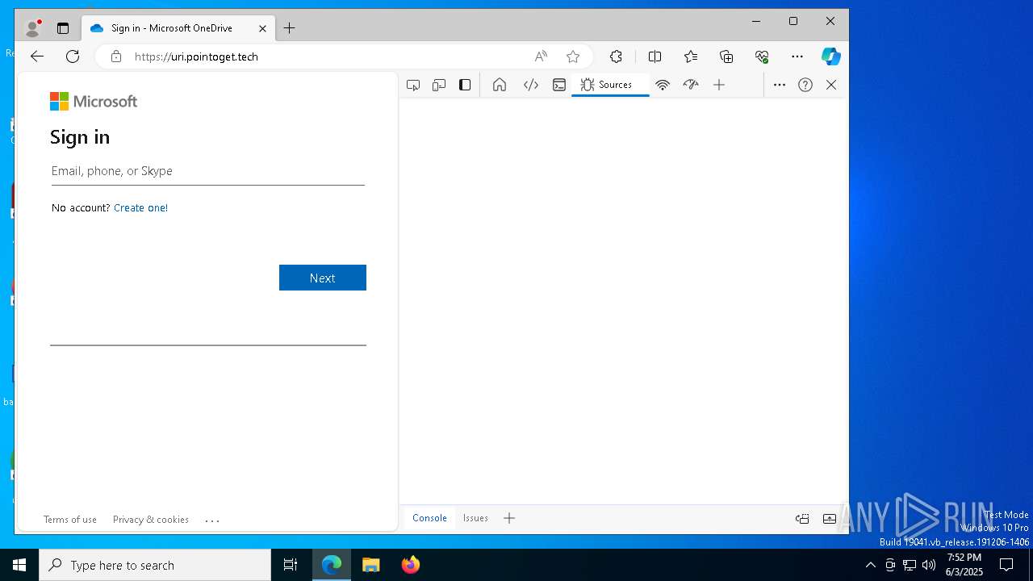
Task: Close the DevTools panel
Action: point(831,85)
